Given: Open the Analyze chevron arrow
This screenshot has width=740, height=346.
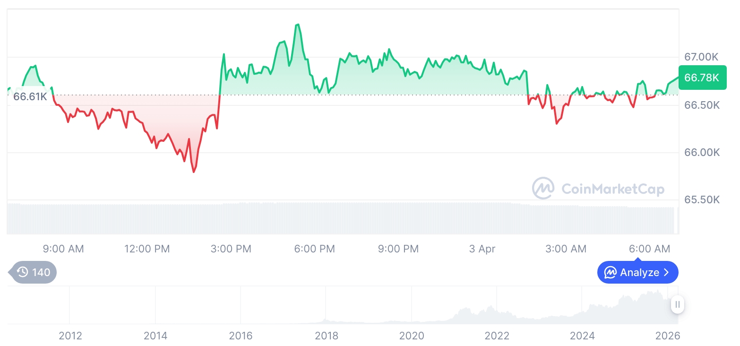Looking at the screenshot, I should (667, 273).
